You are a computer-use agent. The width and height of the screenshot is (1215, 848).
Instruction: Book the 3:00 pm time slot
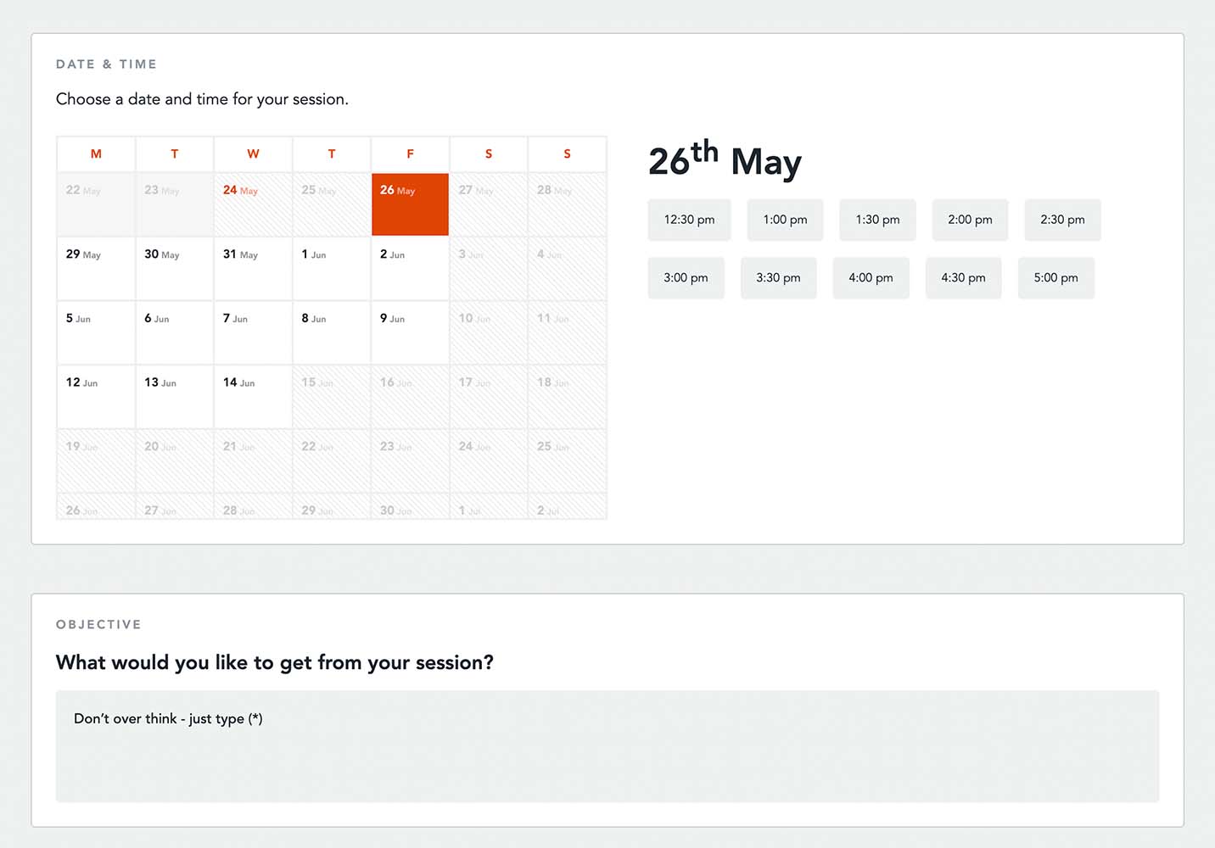coord(686,278)
